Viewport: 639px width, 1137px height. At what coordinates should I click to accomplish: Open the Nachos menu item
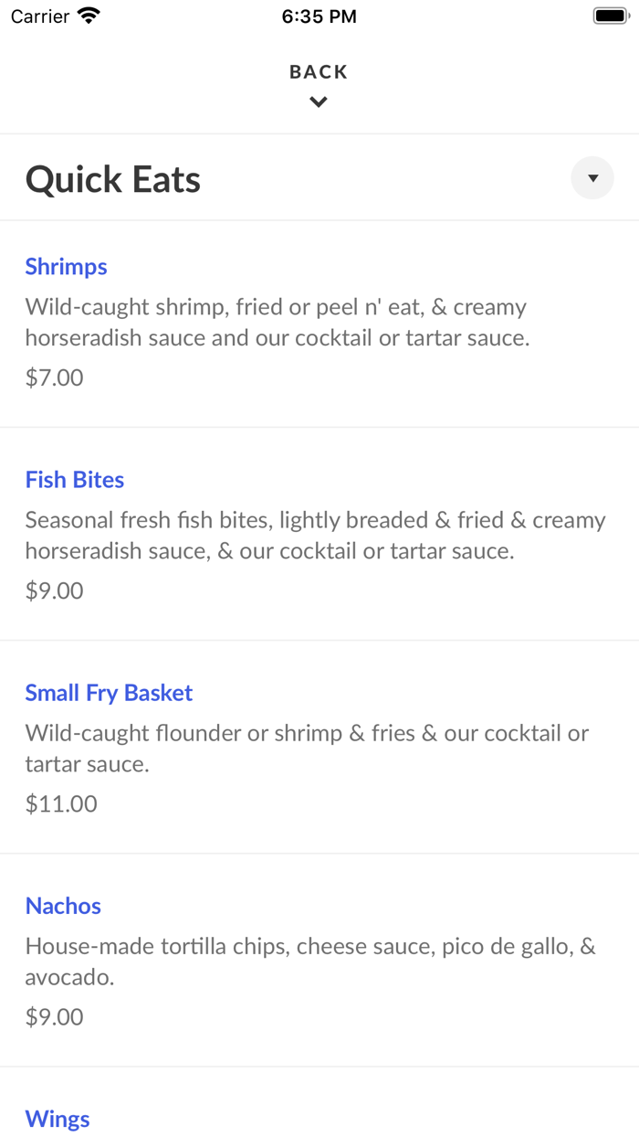click(x=63, y=906)
